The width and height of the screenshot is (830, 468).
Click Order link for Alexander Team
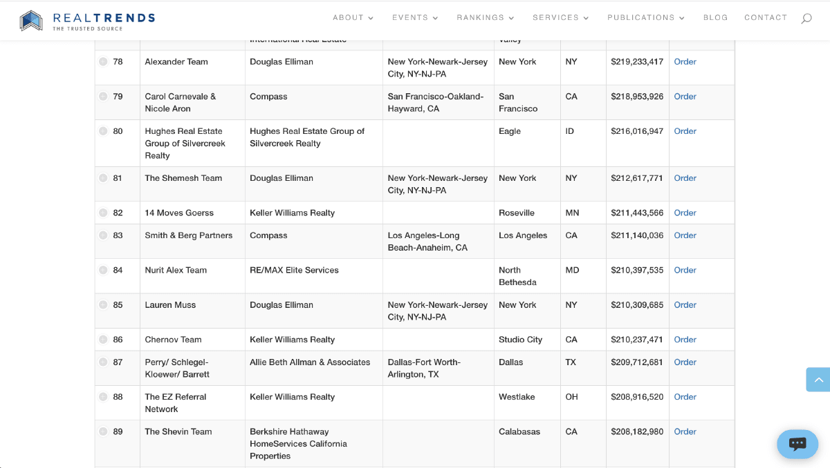685,61
